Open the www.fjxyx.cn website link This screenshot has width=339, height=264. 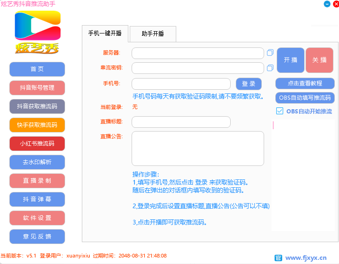[306, 258]
